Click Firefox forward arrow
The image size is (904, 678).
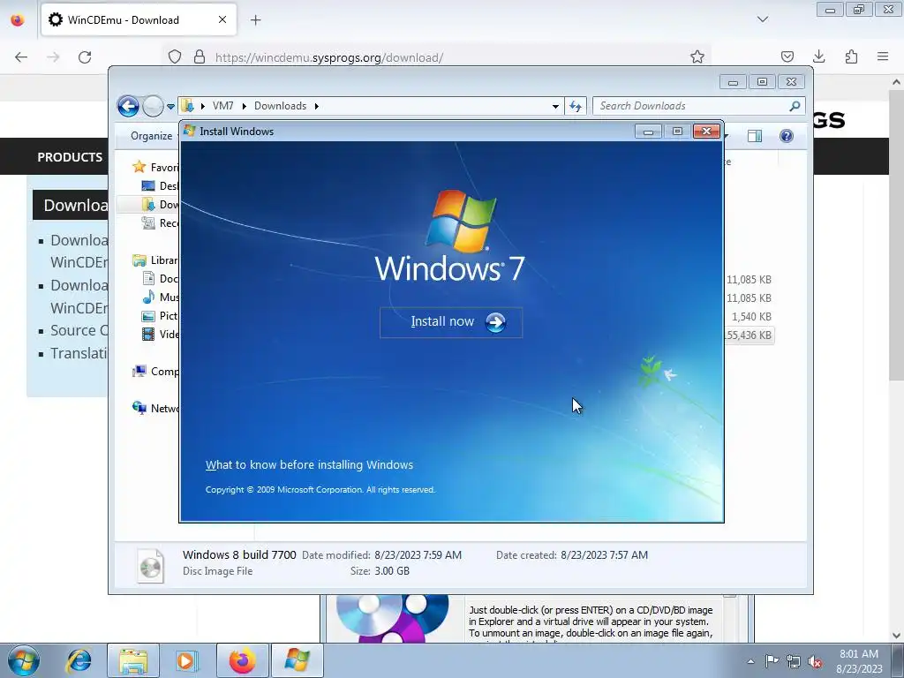(x=53, y=57)
